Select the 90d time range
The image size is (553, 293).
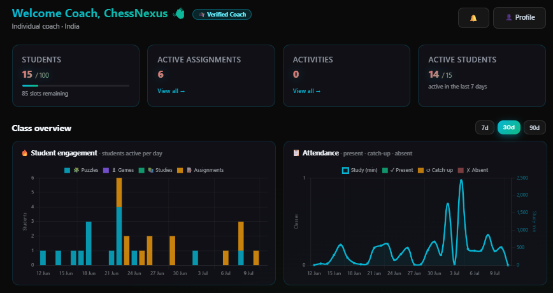(535, 127)
